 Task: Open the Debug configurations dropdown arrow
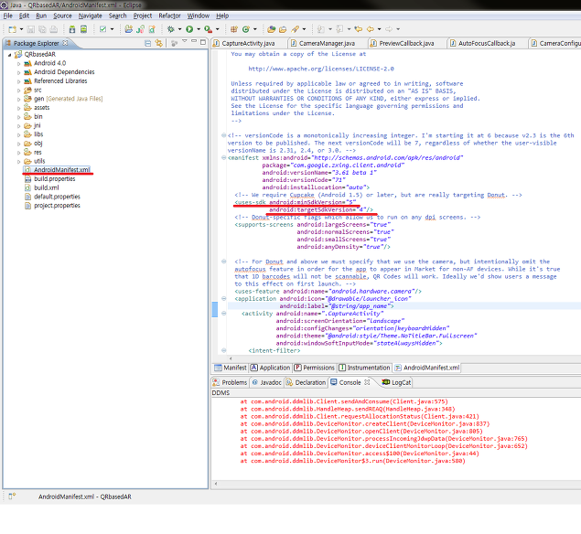[179, 29]
